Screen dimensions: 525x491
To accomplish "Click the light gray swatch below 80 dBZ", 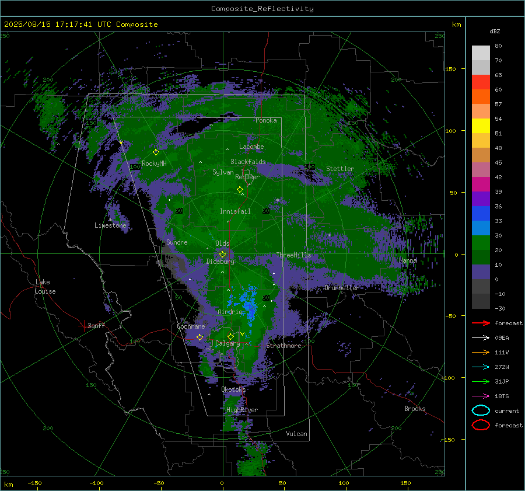I will click(x=481, y=53).
